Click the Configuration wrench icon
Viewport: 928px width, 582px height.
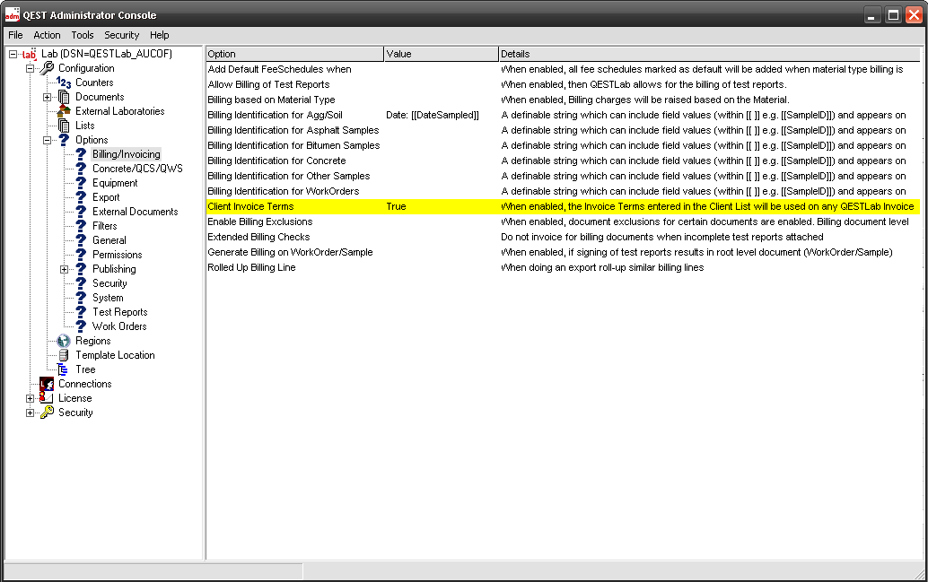[x=47, y=68]
